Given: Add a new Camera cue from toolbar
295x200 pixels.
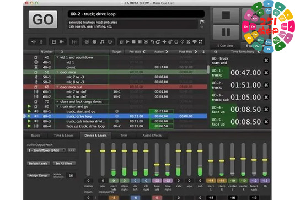Looking at the screenshot, I should coord(62,42).
